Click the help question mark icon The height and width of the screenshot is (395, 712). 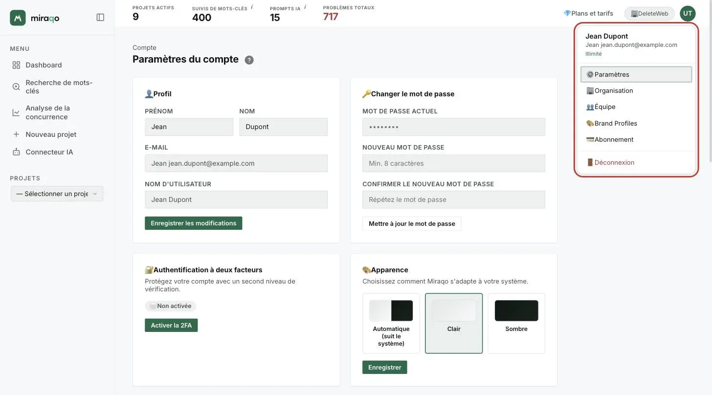pyautogui.click(x=249, y=60)
